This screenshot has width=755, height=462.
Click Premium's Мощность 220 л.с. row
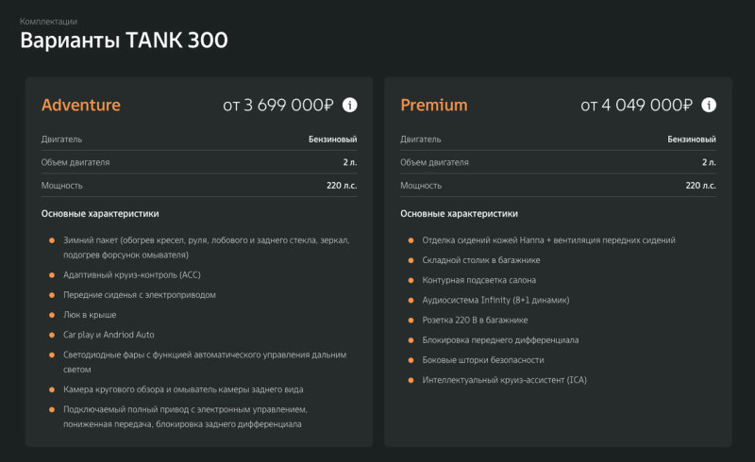coord(558,186)
